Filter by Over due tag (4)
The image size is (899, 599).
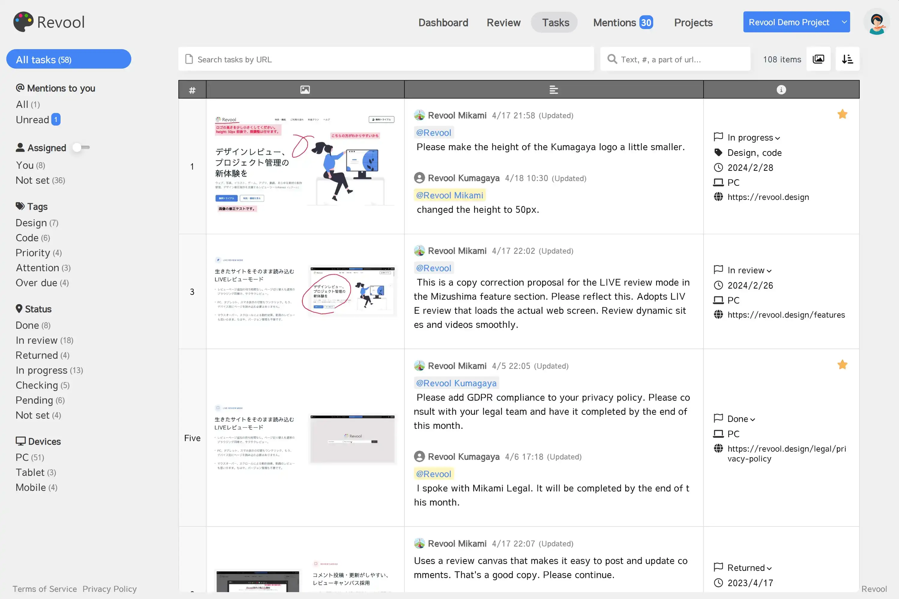point(42,283)
